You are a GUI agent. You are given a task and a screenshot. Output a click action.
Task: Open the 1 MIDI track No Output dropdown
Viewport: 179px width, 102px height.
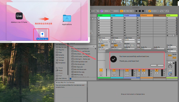tap(104, 49)
